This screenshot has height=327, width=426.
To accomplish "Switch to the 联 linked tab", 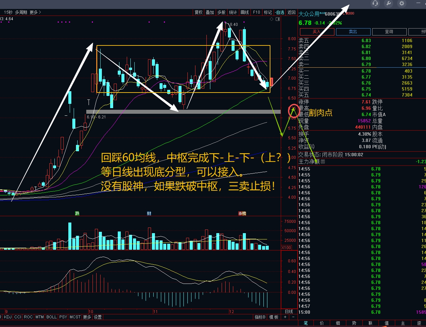I will click(371, 323).
